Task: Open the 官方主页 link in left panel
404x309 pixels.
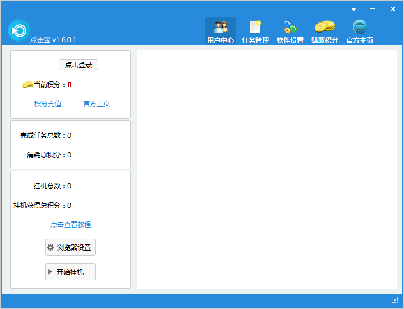Action: click(97, 104)
